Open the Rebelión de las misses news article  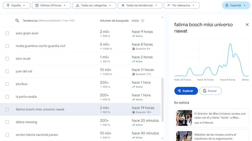coord(212,136)
